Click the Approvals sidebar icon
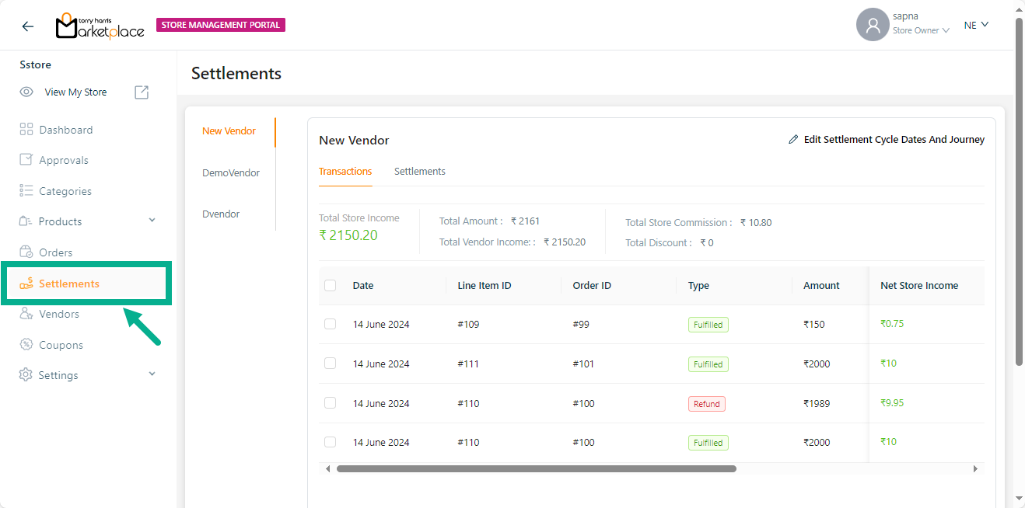Image resolution: width=1025 pixels, height=508 pixels. coord(26,160)
